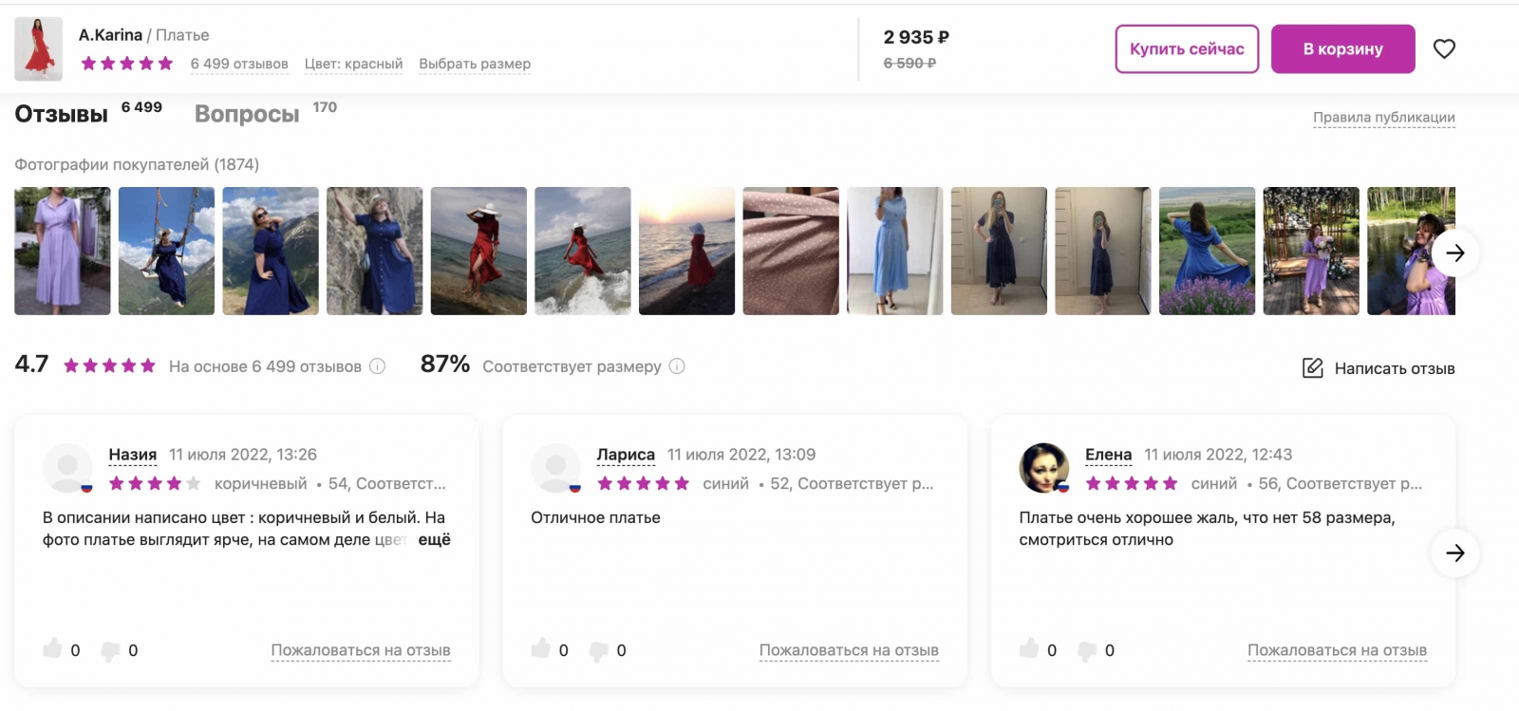Show next customer photos with arrow

pyautogui.click(x=1454, y=253)
